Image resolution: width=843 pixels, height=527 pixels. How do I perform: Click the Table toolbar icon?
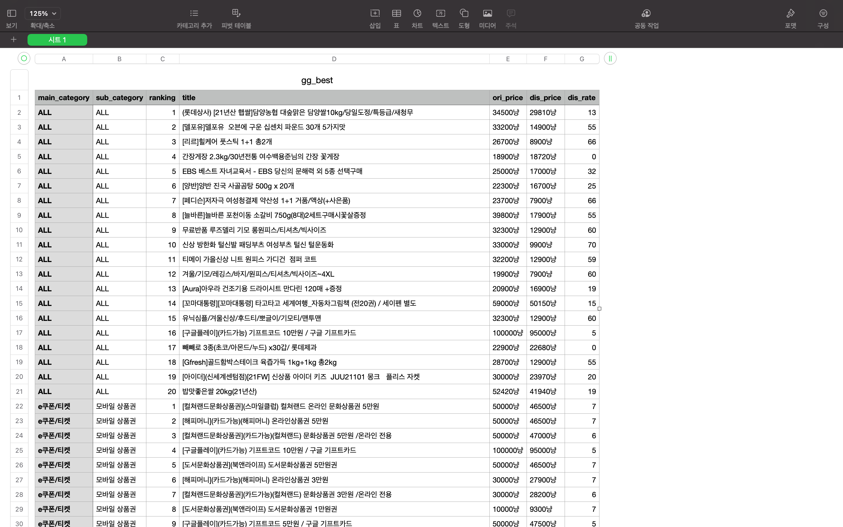(x=396, y=13)
